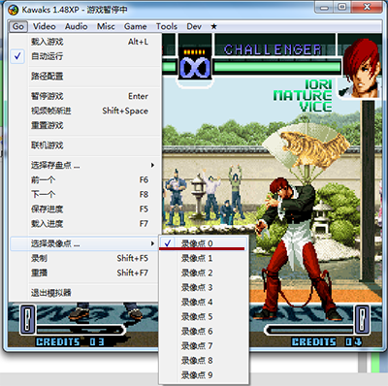Select 录像点 5 in the submenu
Viewport: 388px width, 386px height.
[204, 316]
